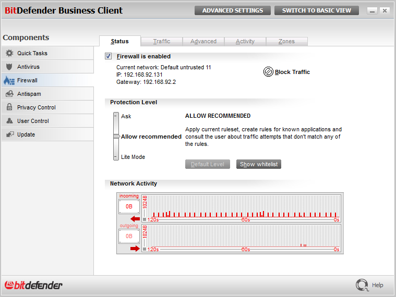Click the Firewall flame icon
This screenshot has width=396, height=297.
9,80
